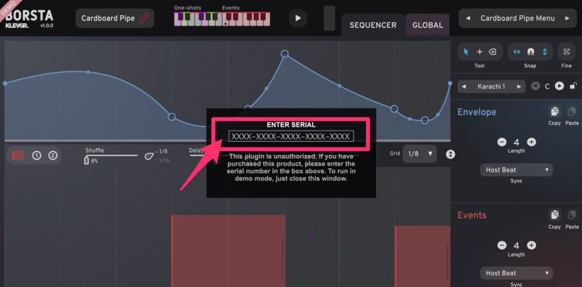Click the pencil icon beside Cardboard Pipe
This screenshot has width=582, height=287.
pos(144,18)
